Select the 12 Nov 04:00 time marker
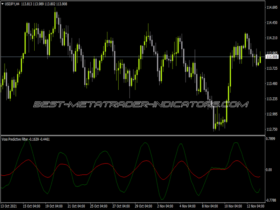Viewport: 280px width, 210px height. [255, 206]
